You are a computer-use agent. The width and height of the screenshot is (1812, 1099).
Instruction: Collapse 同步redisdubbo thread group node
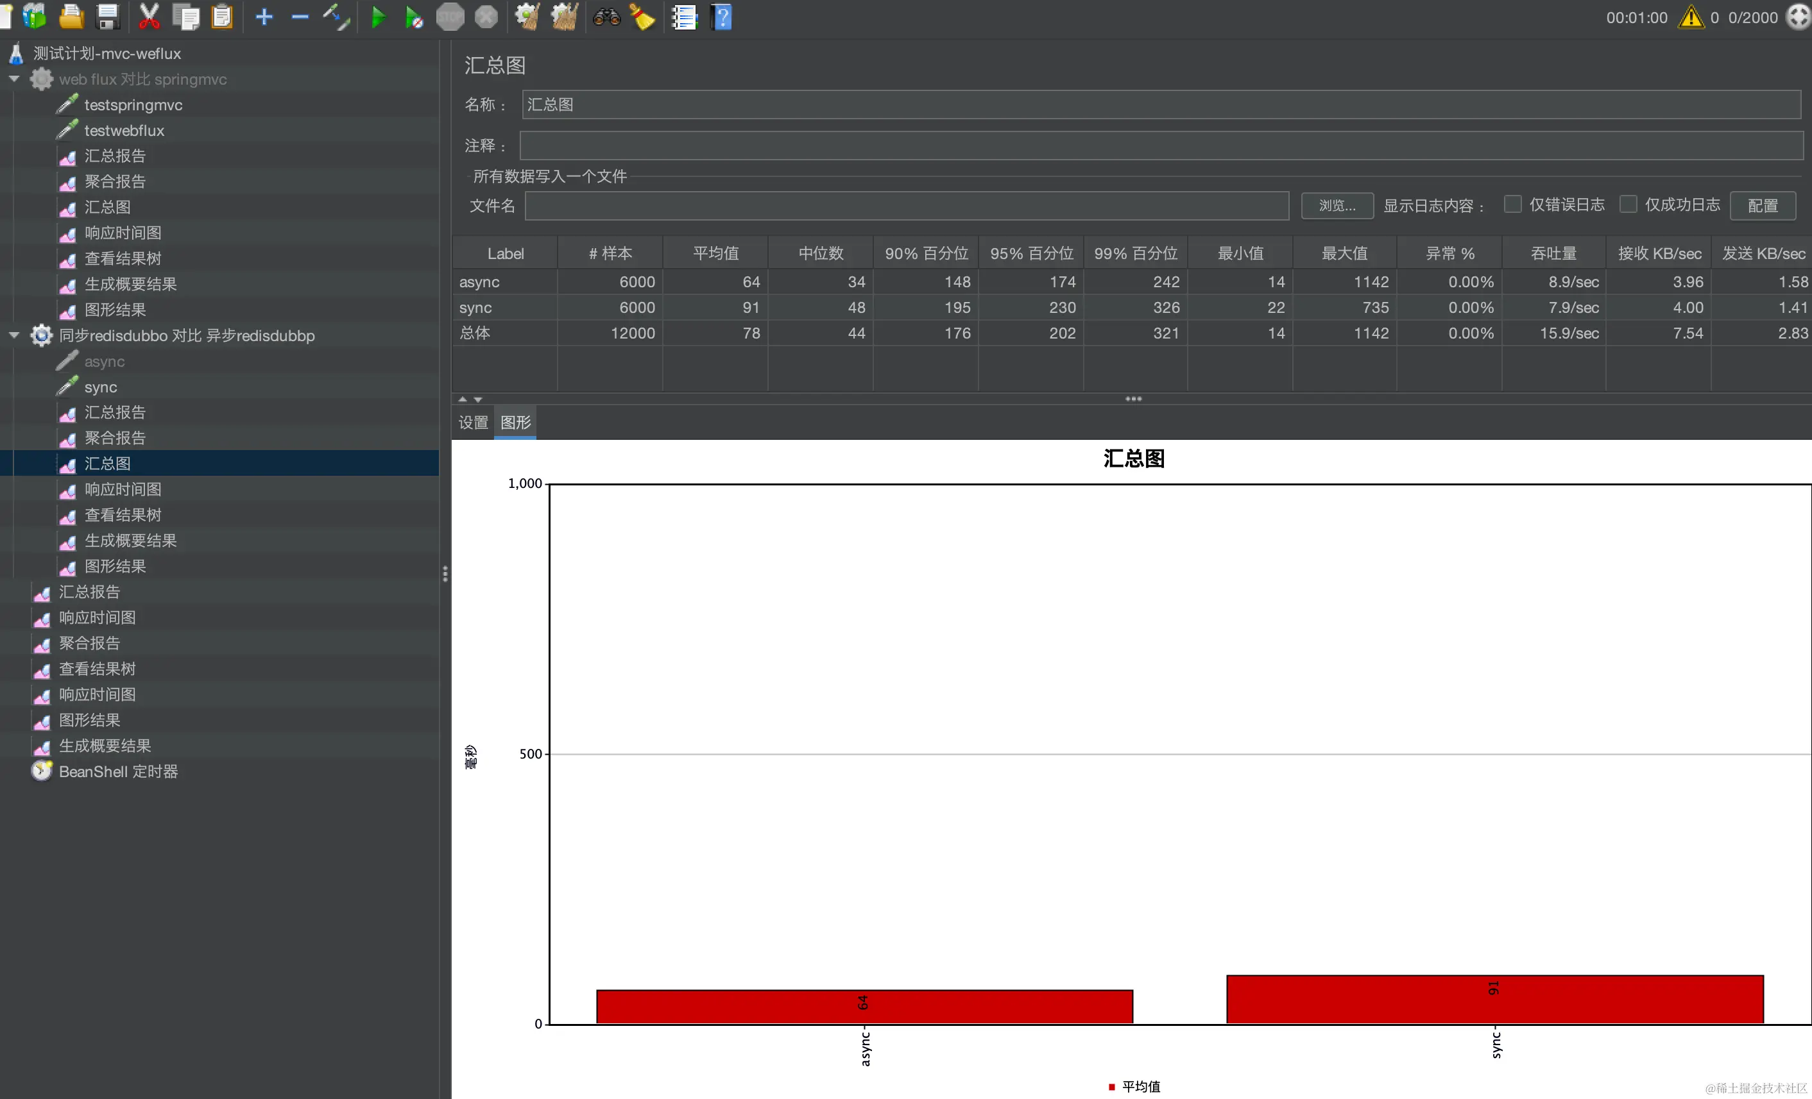14,335
